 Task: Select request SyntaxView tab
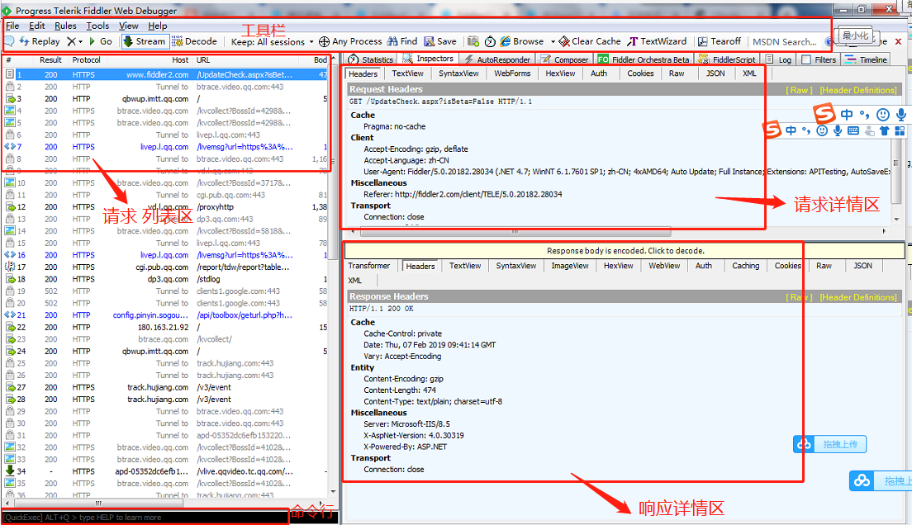pyautogui.click(x=458, y=73)
